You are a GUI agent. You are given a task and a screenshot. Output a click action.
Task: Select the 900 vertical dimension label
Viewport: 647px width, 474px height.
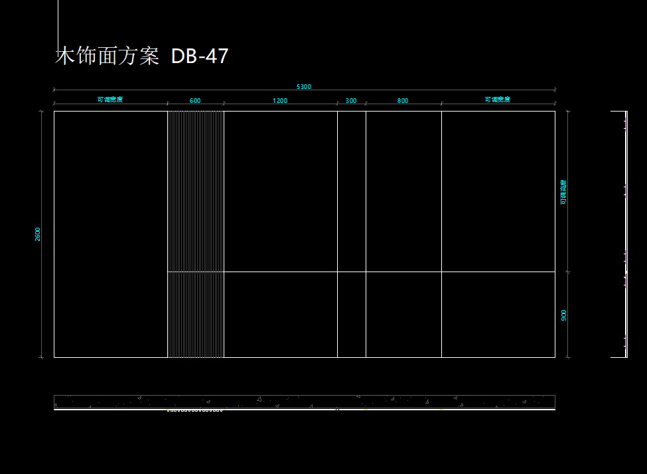click(x=564, y=315)
